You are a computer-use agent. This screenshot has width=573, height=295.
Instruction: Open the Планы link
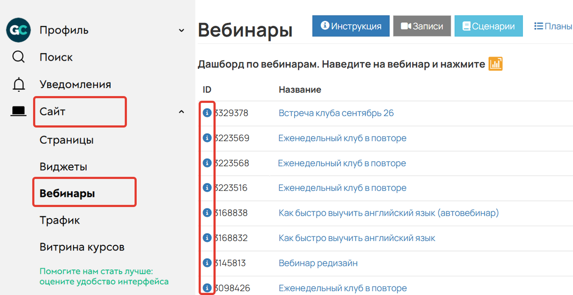click(x=553, y=26)
